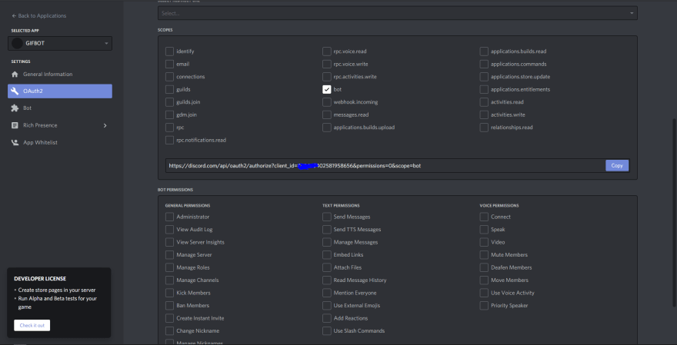677x345 pixels.
Task: Check applications.store.update scope
Action: (x=484, y=77)
